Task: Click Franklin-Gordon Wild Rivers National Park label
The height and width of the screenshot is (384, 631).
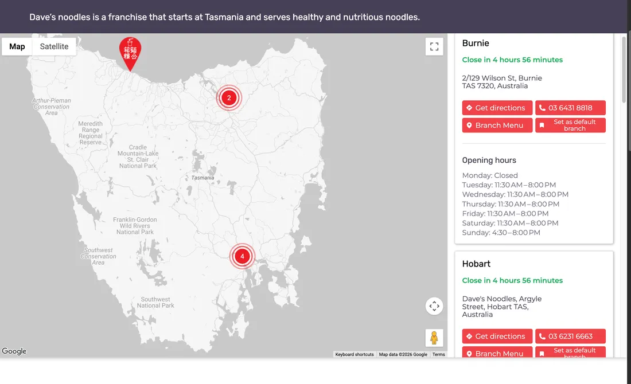Action: [135, 226]
